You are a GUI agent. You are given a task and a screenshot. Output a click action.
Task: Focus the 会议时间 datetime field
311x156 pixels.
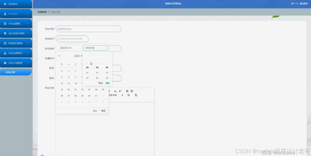[72, 39]
